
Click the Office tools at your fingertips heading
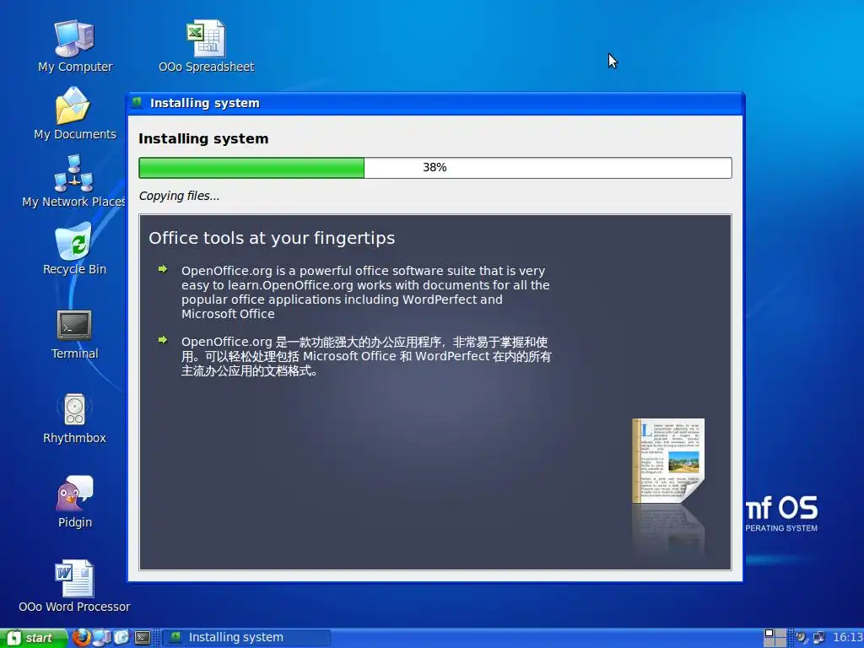pos(272,238)
